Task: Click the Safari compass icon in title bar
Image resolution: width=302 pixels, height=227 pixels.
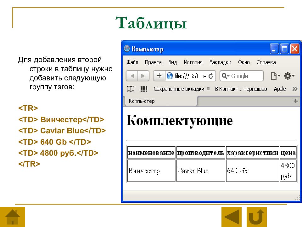Action: [x=127, y=49]
